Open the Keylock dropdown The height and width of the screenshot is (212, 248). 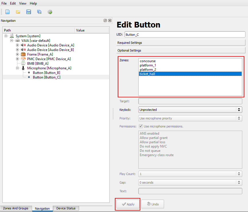(x=190, y=110)
